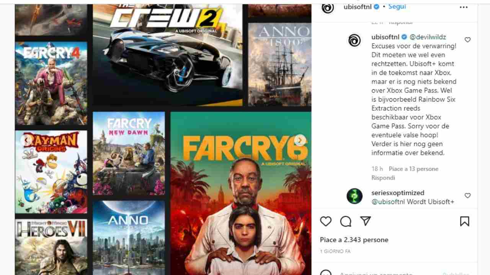Go to the next carousel image arrow
490x275 pixels.
[301, 140]
